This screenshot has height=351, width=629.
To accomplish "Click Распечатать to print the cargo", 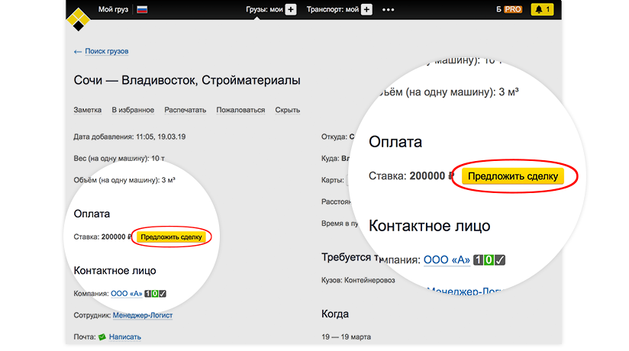I will point(185,110).
